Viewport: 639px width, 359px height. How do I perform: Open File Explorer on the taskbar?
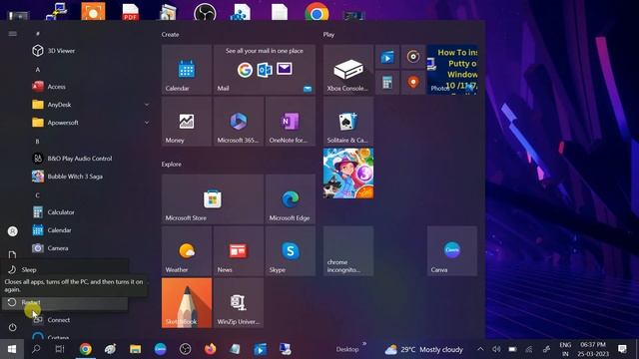136,349
